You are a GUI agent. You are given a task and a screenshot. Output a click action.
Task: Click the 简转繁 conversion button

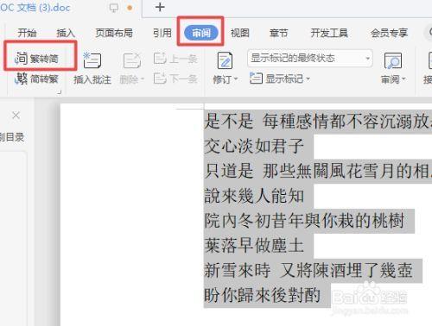click(37, 78)
